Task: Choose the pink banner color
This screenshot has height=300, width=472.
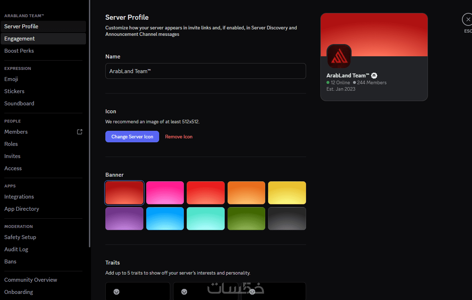Action: click(x=165, y=193)
